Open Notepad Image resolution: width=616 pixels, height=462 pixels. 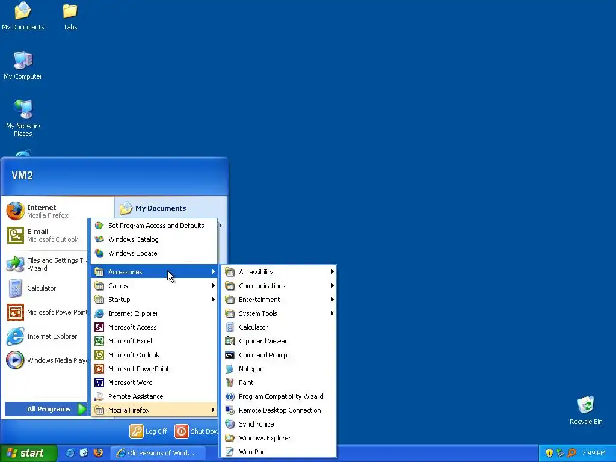coord(279,369)
